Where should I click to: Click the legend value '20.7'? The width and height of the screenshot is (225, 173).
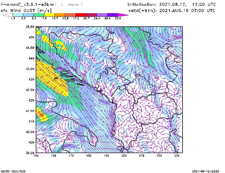click(x=86, y=18)
